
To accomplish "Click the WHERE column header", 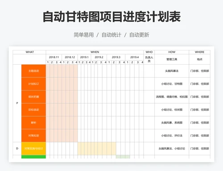I will click(x=199, y=52).
